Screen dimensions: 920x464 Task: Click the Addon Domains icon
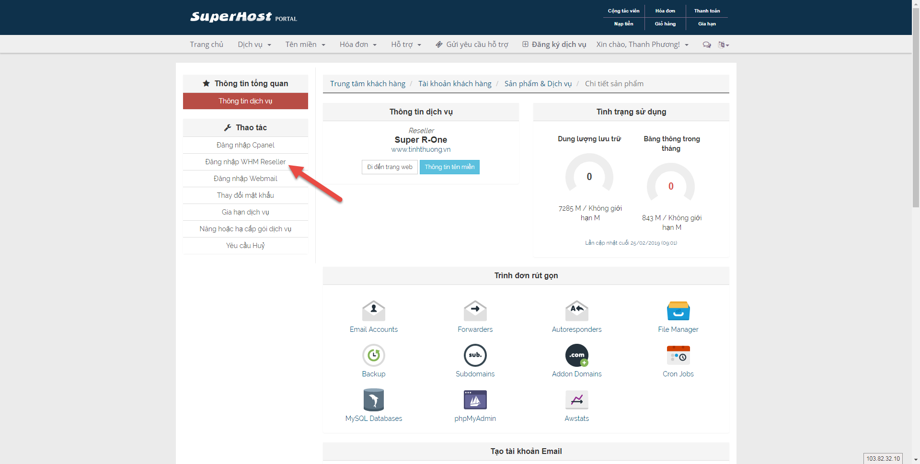click(x=576, y=355)
